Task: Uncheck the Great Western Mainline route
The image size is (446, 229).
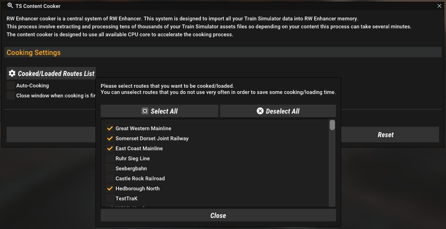Action: [x=110, y=128]
